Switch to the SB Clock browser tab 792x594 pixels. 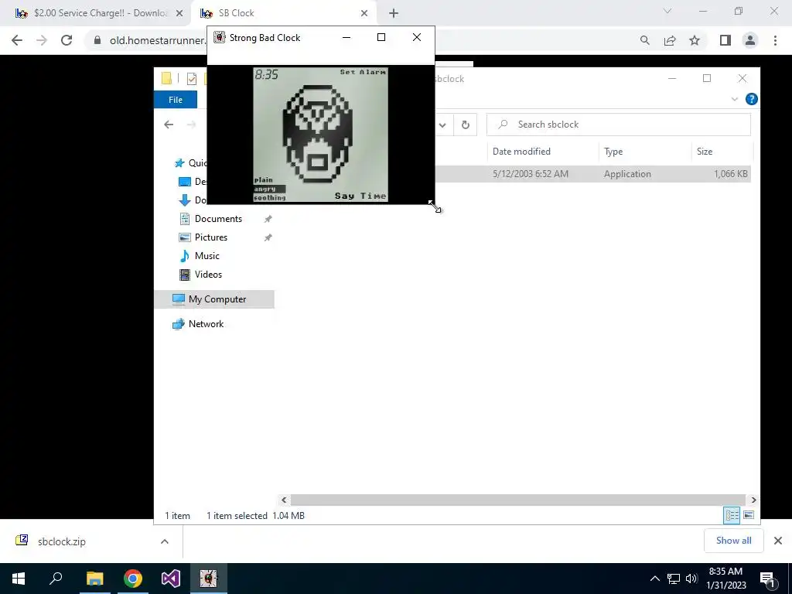click(283, 13)
